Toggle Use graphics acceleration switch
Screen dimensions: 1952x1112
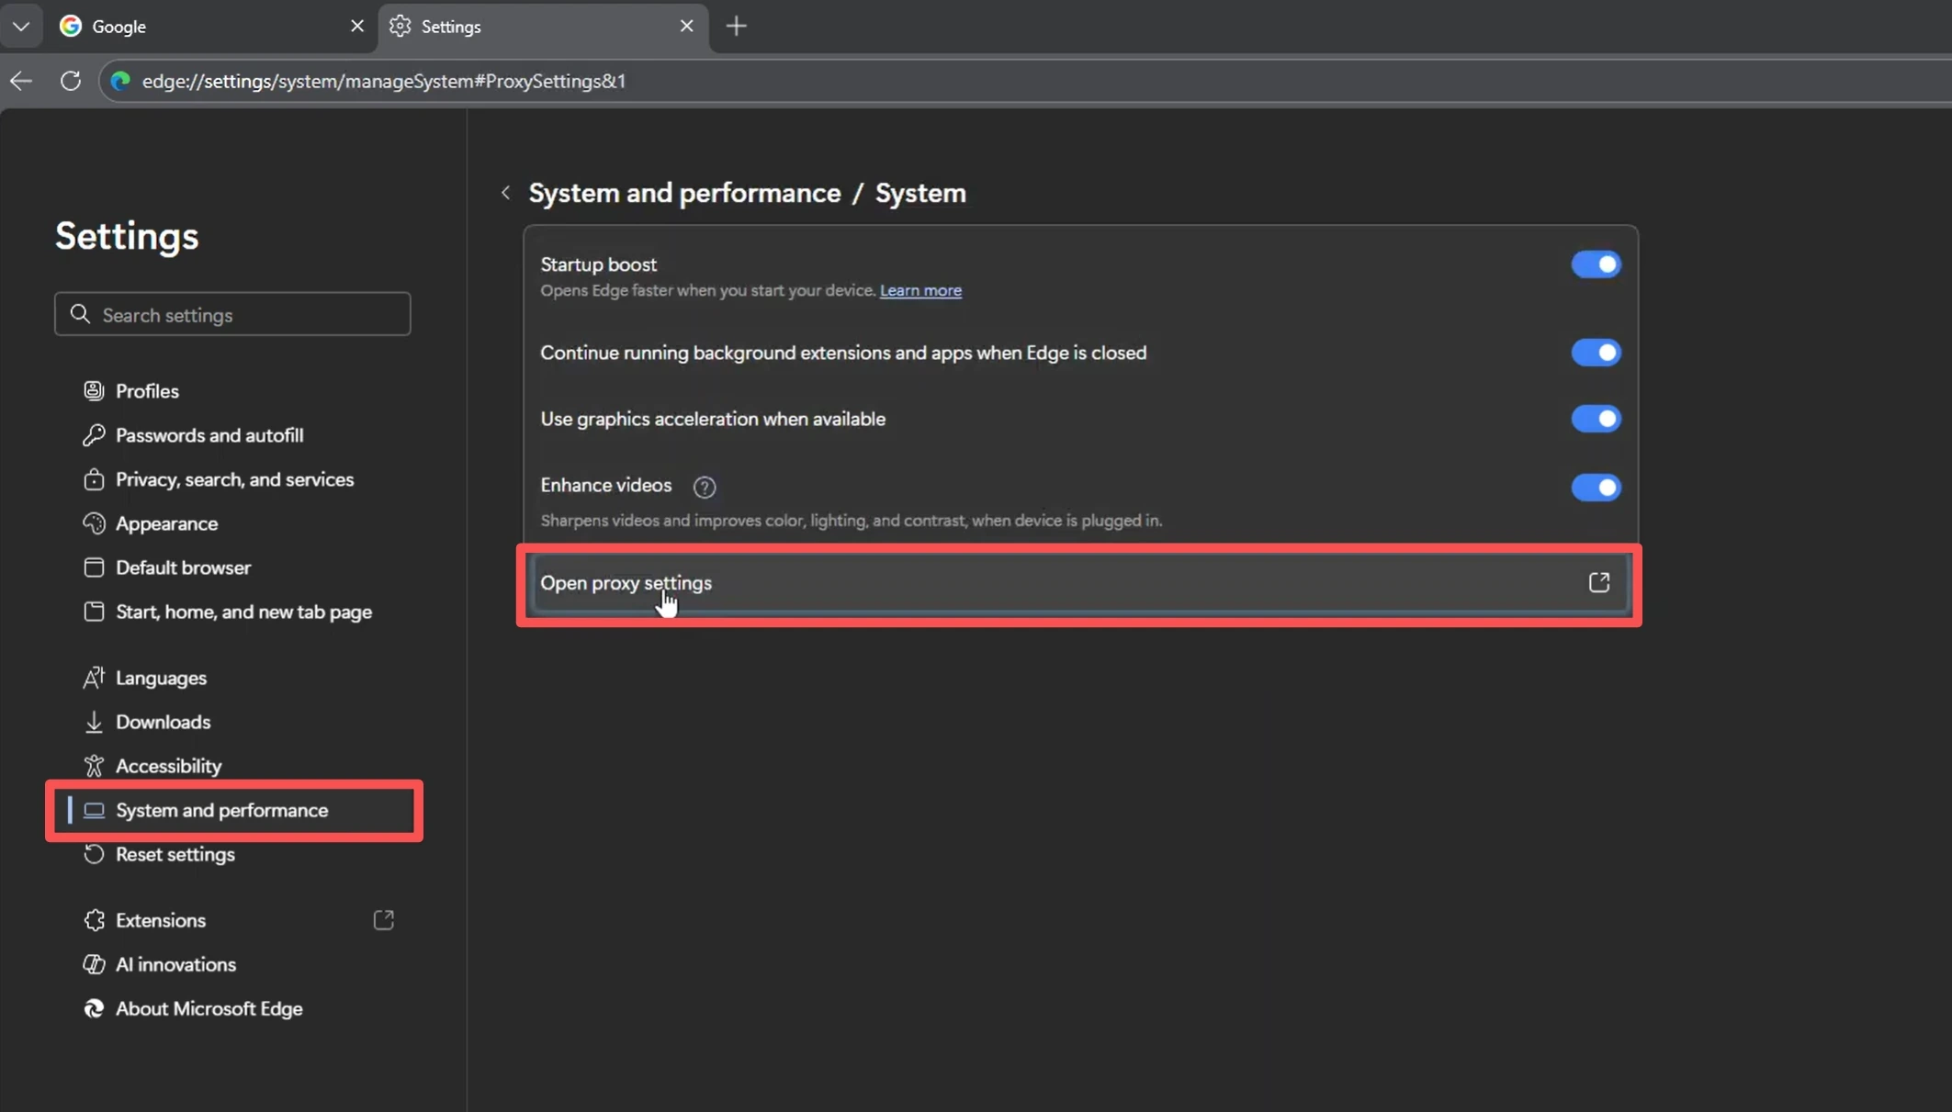point(1596,419)
